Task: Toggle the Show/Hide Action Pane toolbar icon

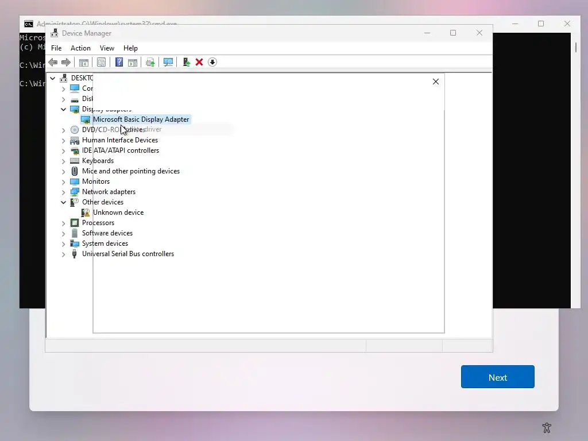Action: click(133, 62)
